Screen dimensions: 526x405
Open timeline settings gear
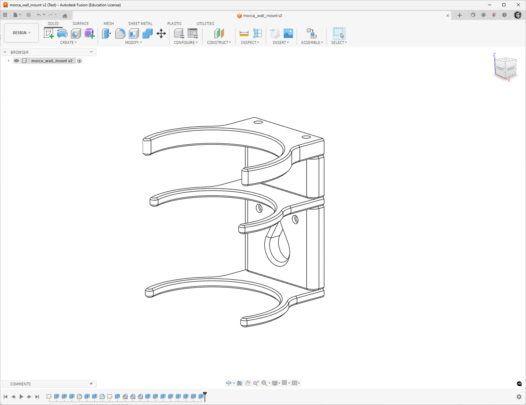coord(519,397)
